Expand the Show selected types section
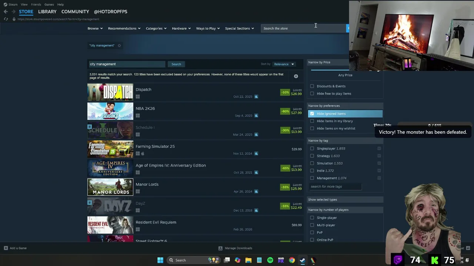This screenshot has height=266, width=474. pos(345,199)
